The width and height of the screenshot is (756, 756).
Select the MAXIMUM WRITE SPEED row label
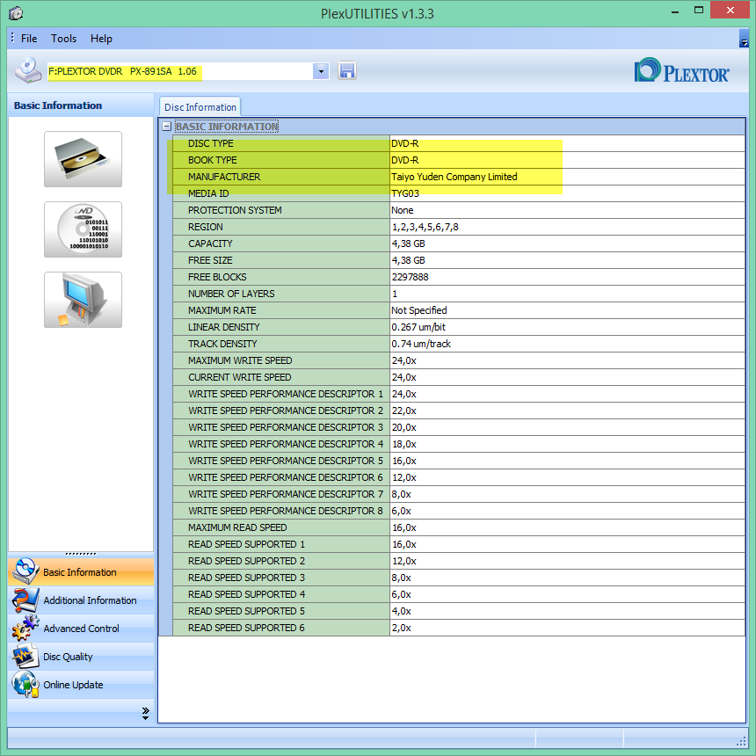(x=240, y=360)
